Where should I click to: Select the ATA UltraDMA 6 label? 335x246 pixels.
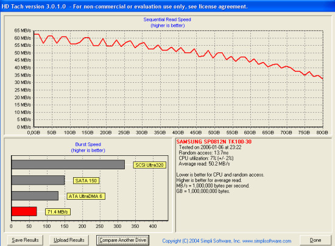(86, 196)
